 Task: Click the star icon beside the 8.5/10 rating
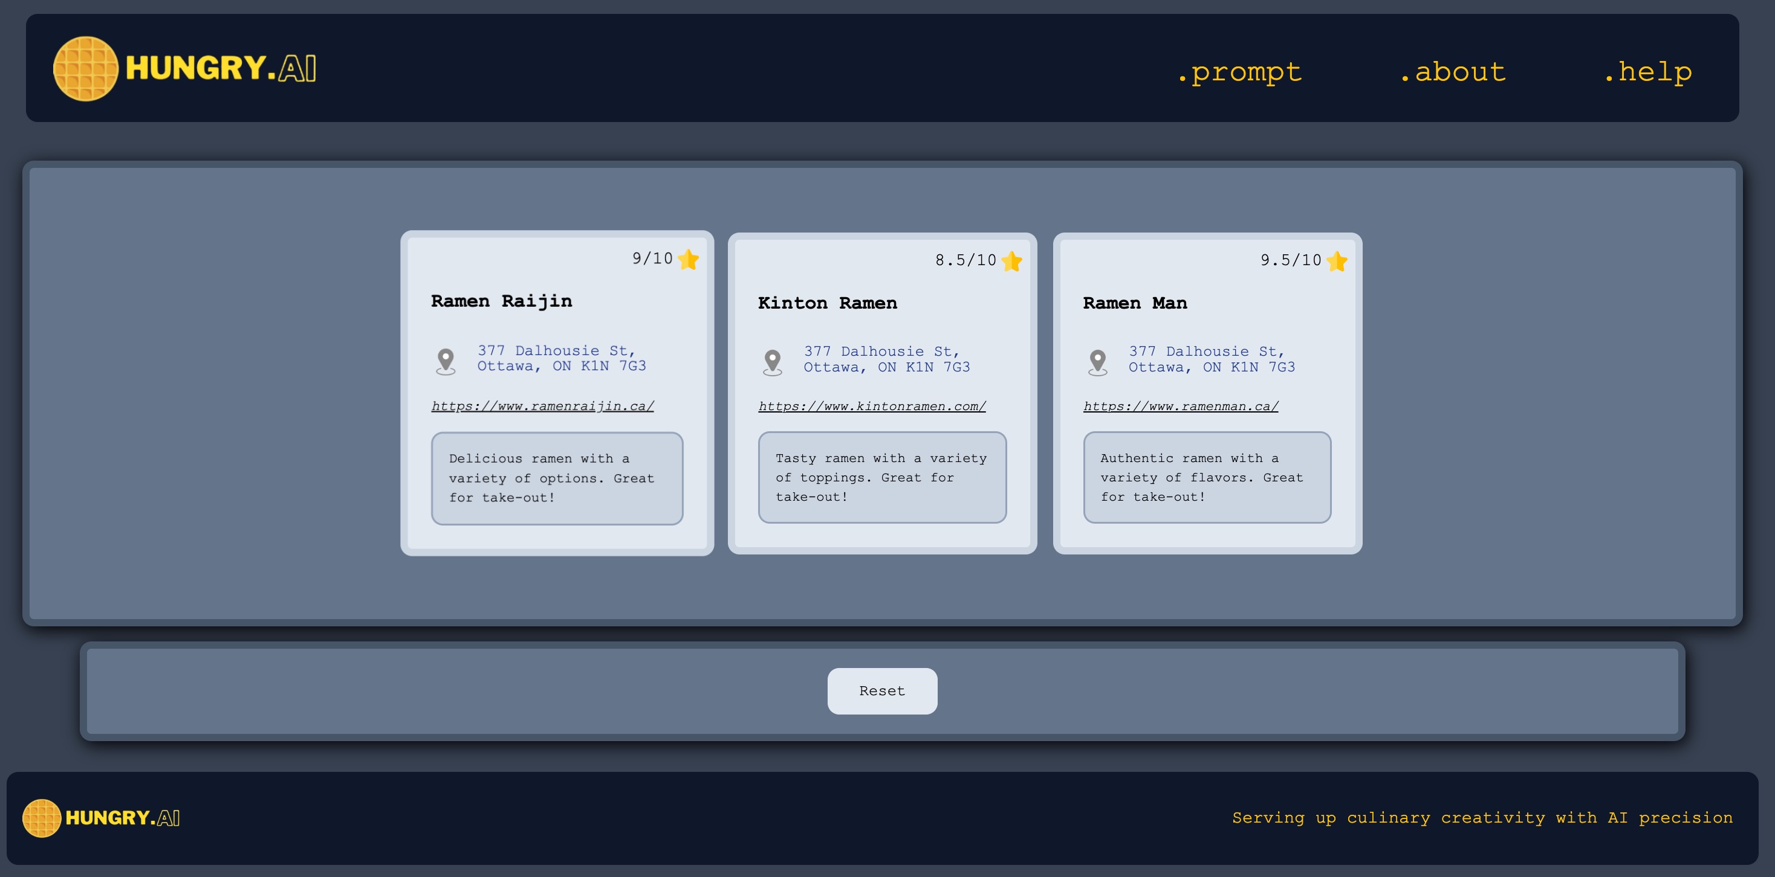(x=1011, y=261)
